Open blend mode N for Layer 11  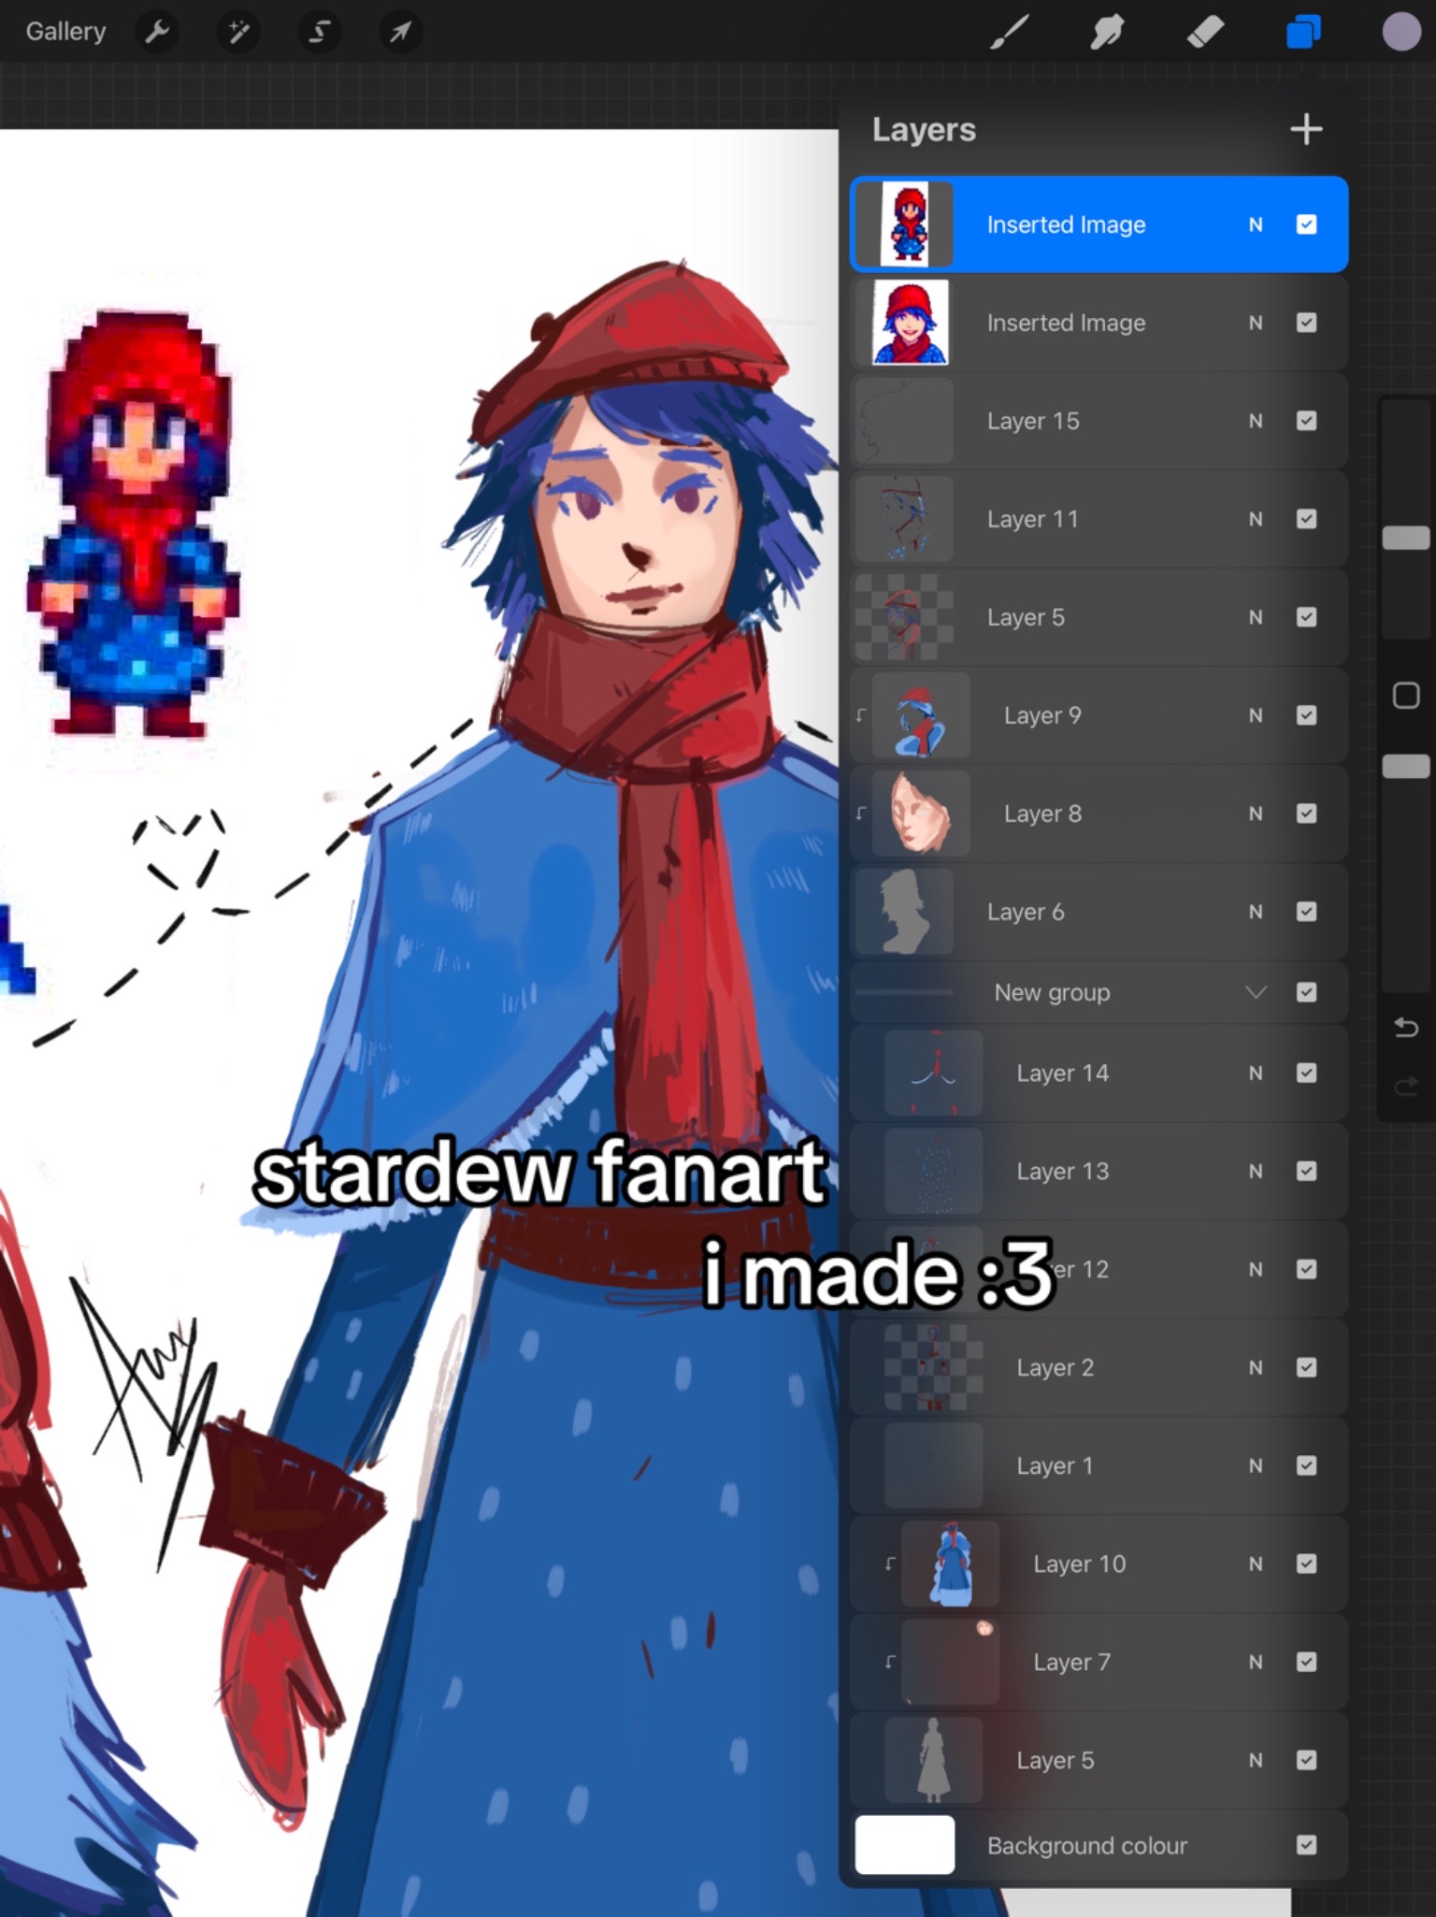[x=1256, y=519]
